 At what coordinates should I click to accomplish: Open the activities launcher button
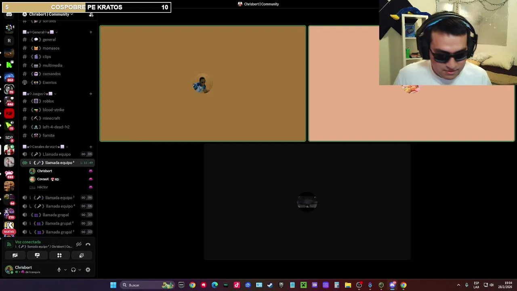click(x=59, y=255)
